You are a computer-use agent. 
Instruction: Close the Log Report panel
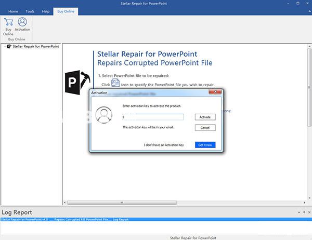[309, 212]
